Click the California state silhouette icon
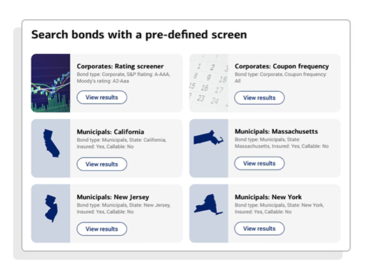The image size is (368, 275). point(51,143)
